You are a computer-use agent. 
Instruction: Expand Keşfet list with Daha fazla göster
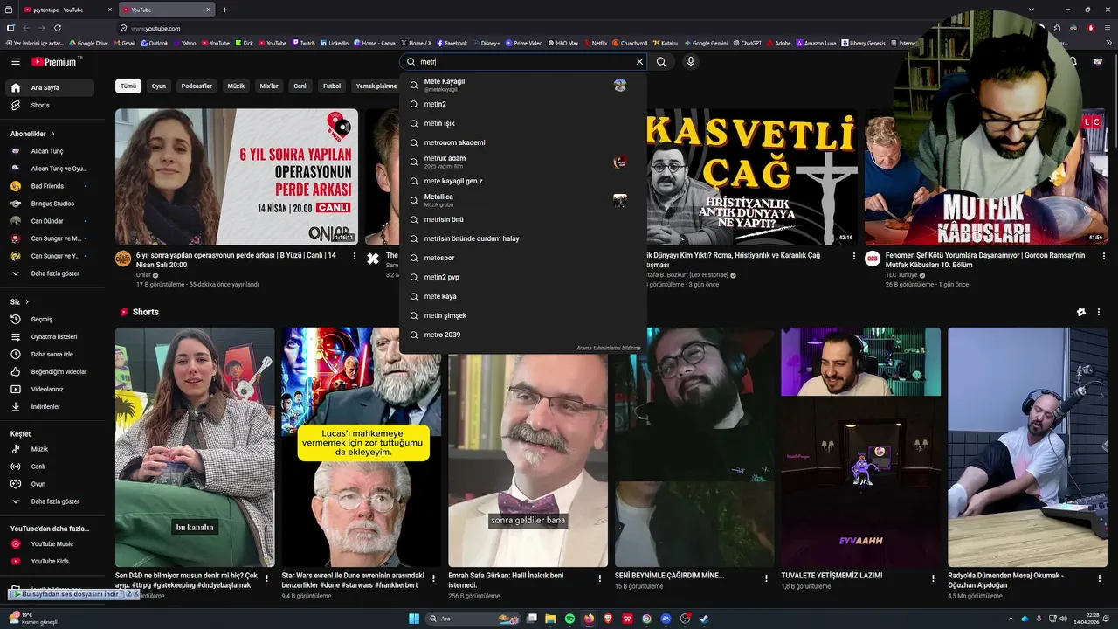[52, 501]
